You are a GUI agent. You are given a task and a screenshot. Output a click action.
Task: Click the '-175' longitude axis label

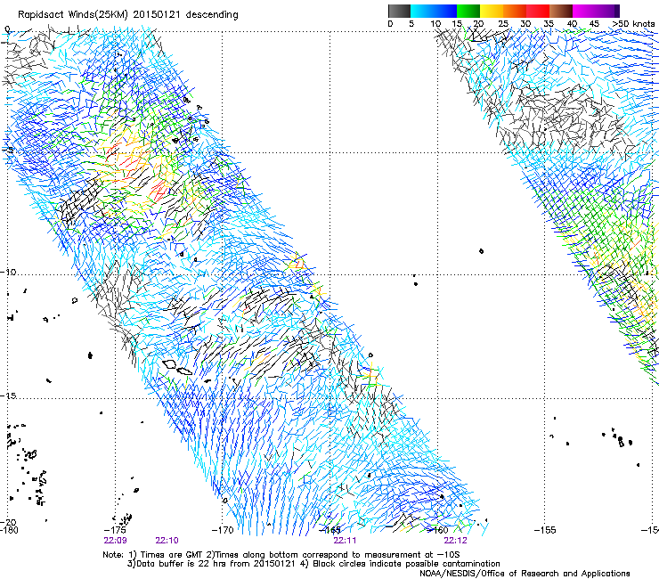(115, 530)
